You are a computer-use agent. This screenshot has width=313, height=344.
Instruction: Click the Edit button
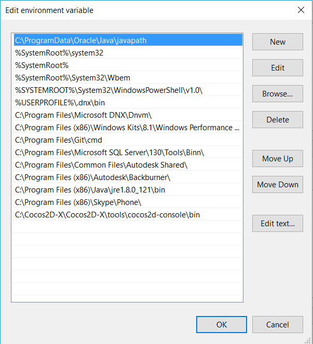point(277,68)
